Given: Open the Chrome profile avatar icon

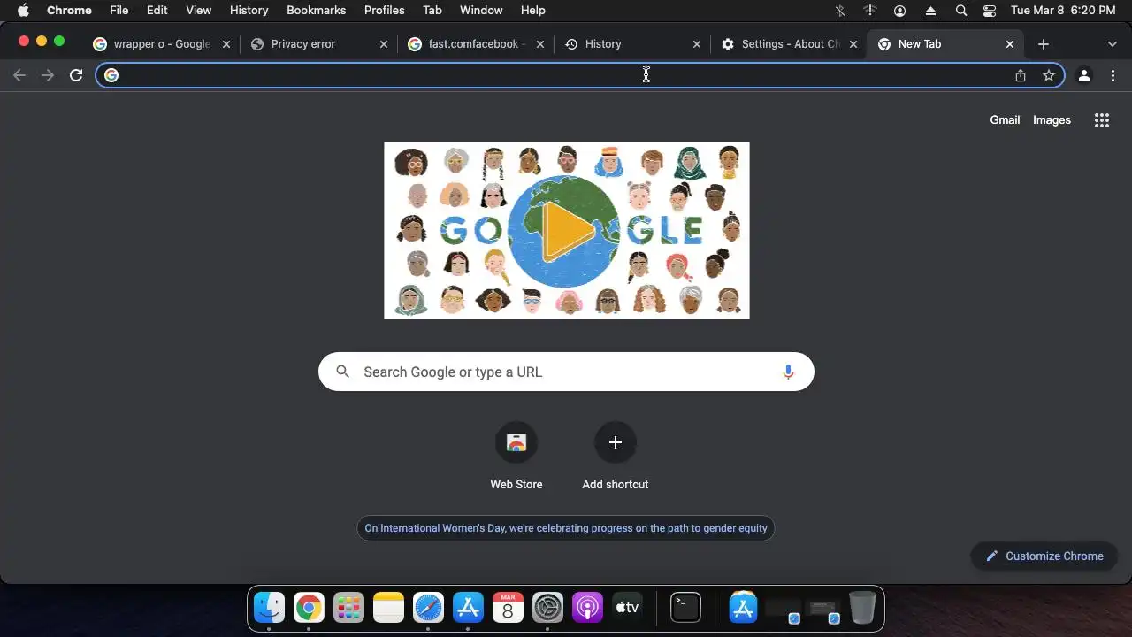Looking at the screenshot, I should click(1084, 75).
